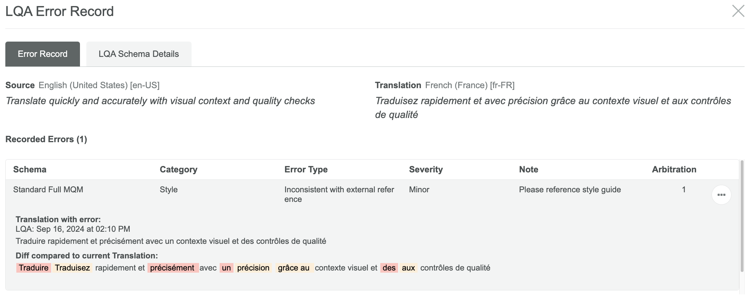Open the error row ellipsis options menu

(x=722, y=194)
